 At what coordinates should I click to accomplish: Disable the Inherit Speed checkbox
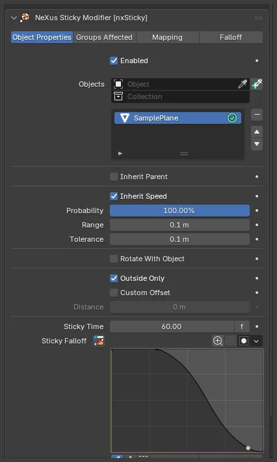pyautogui.click(x=114, y=196)
